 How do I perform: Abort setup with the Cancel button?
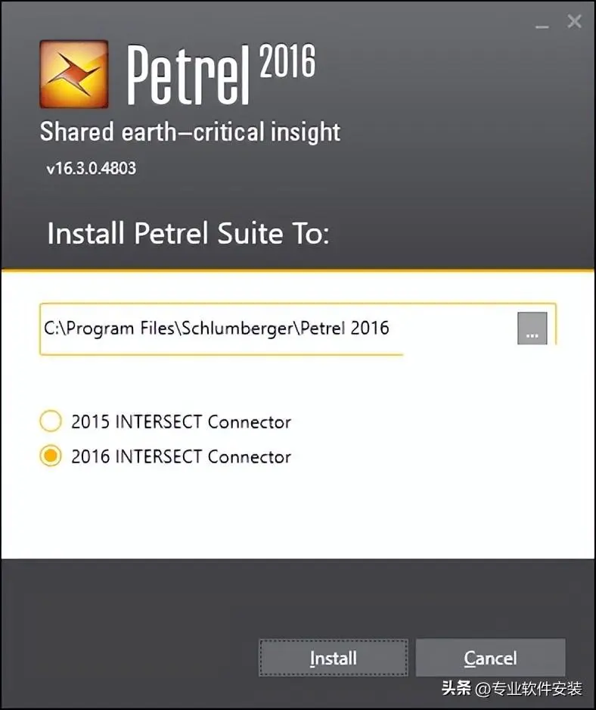(491, 658)
